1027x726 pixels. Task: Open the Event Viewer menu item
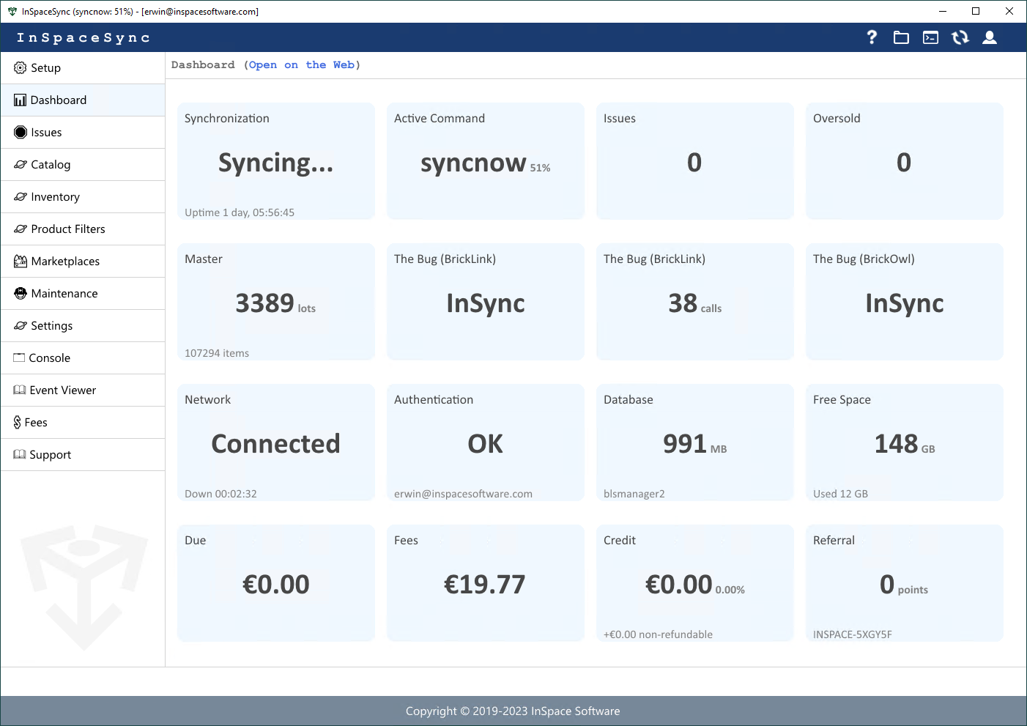(62, 390)
